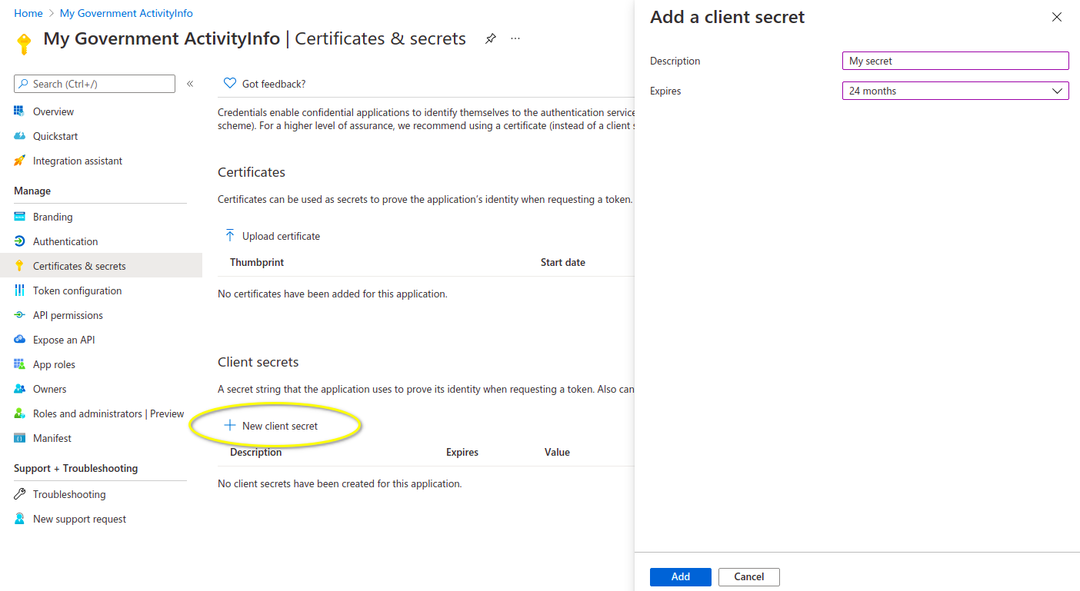The image size is (1080, 591).
Task: Click the Manifest sidebar icon
Action: click(x=19, y=438)
